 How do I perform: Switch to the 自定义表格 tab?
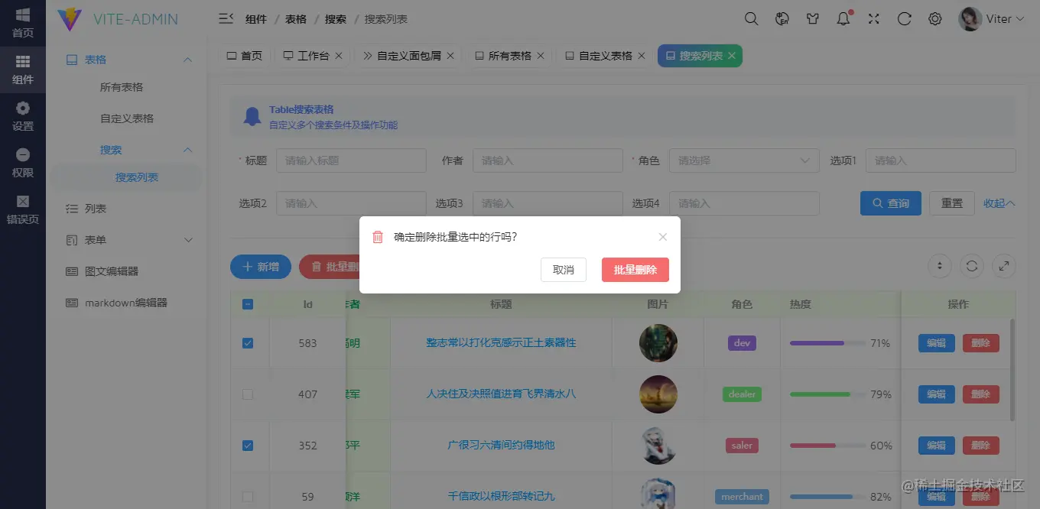pyautogui.click(x=603, y=55)
